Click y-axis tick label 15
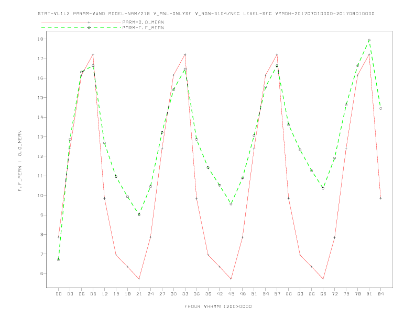Screen dimensions: 415x320 40,98
